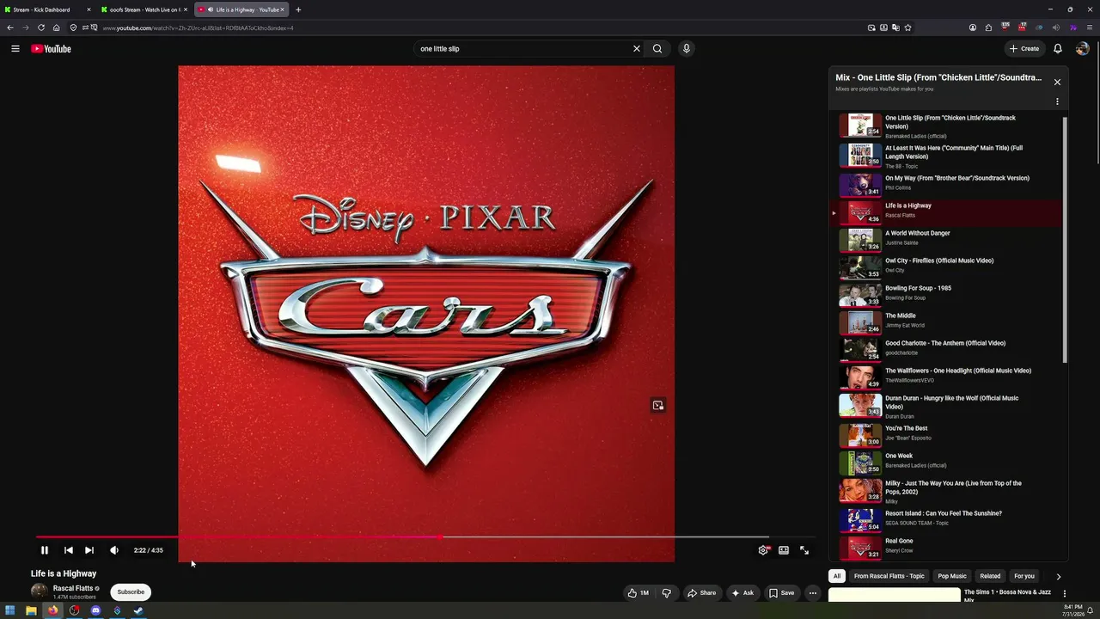Select the For you filter chip
Image resolution: width=1100 pixels, height=619 pixels.
(1024, 576)
